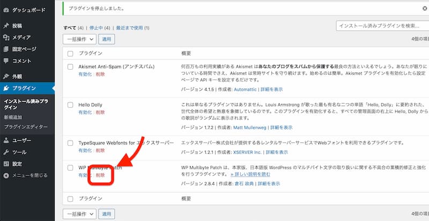
Task: Open the ダッシュボード dashboard icon
Action: click(6, 10)
